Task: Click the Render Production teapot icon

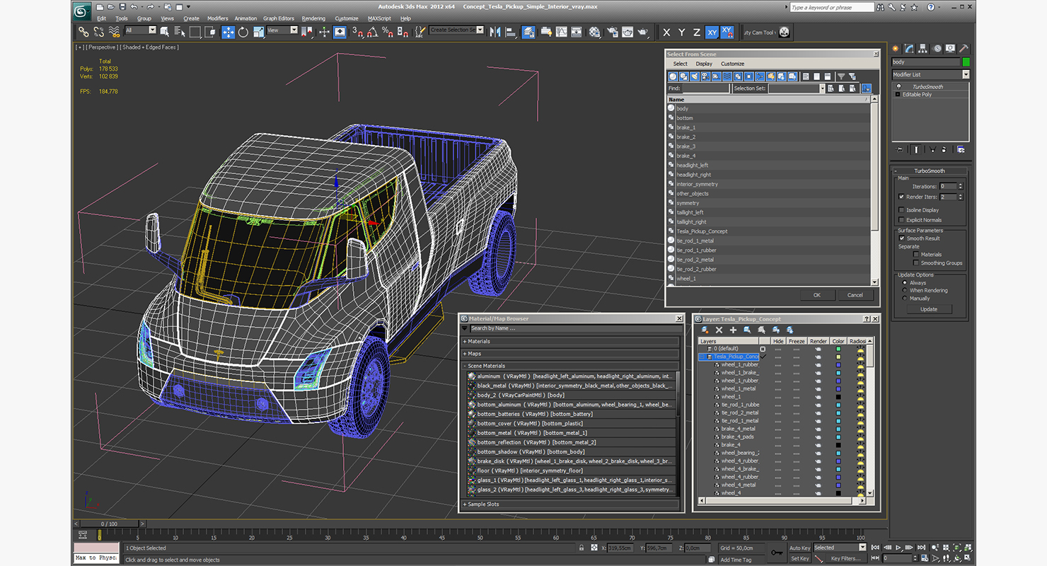Action: tap(643, 32)
